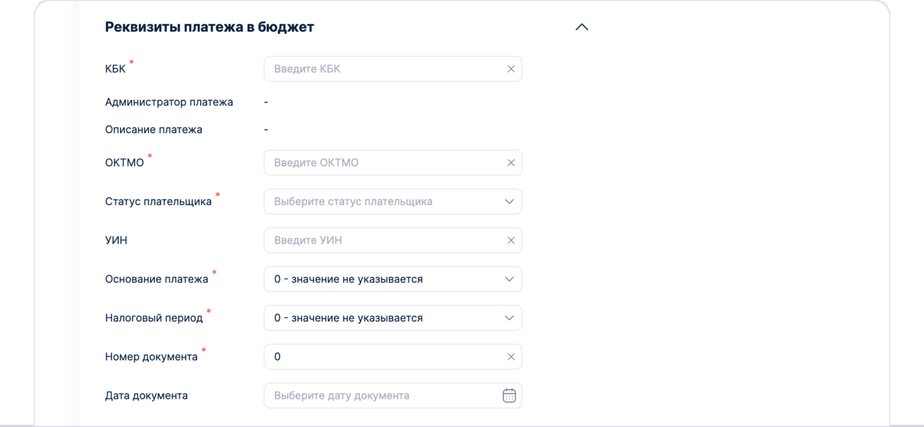Open the Основание платежа dropdown
This screenshot has height=427, width=924.
point(393,279)
